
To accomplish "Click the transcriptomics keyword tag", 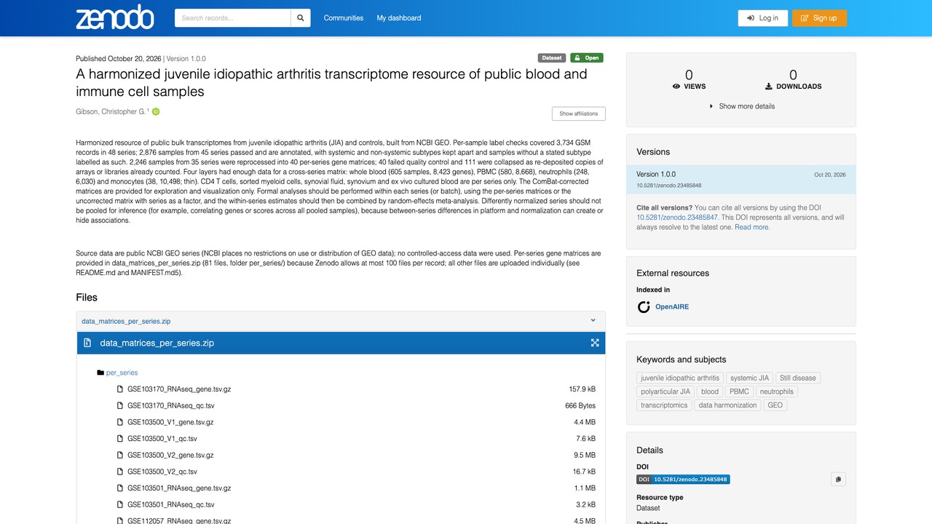I will coord(664,405).
